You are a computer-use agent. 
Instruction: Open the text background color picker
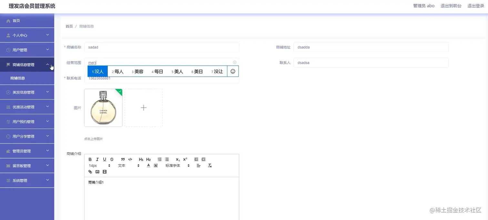point(156,166)
